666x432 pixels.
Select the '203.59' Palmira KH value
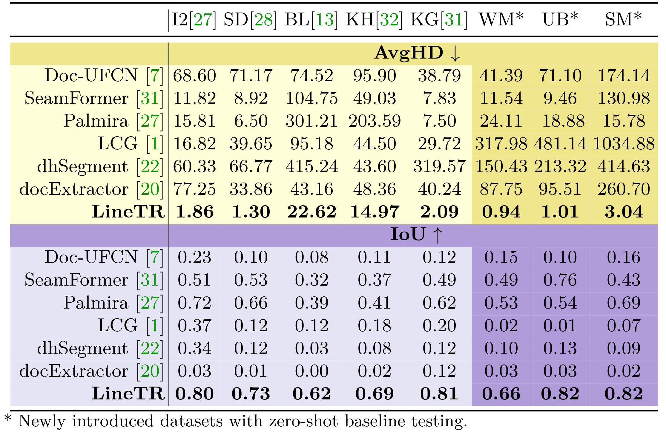375,121
